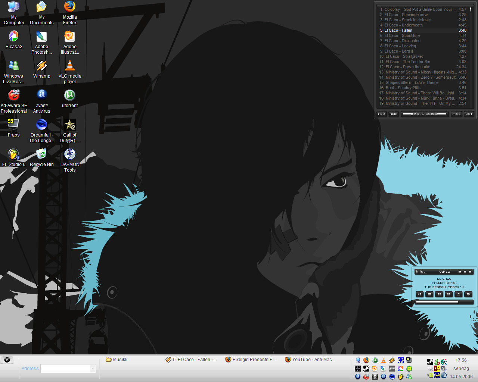Click the ZoneAlarm tray icon
478x382 pixels.
(437, 369)
